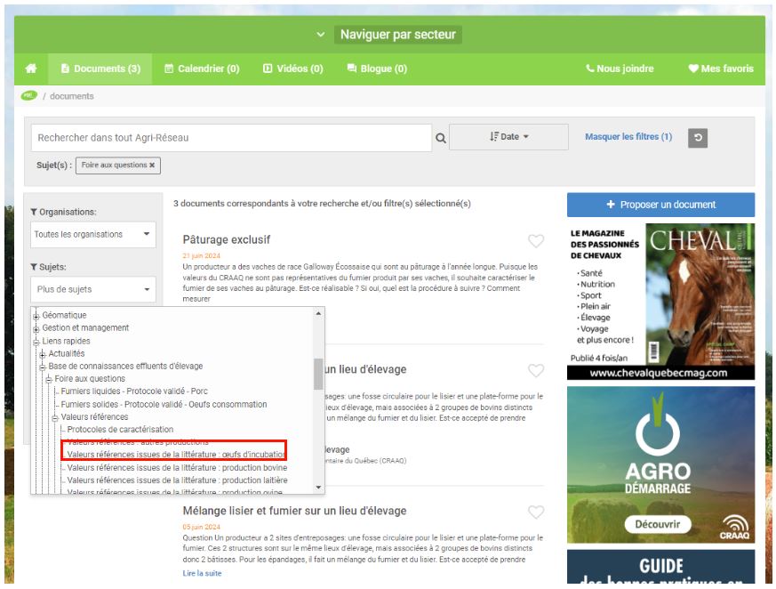Click the reset filters icon button
Image resolution: width=776 pixels, height=589 pixels.
[698, 137]
